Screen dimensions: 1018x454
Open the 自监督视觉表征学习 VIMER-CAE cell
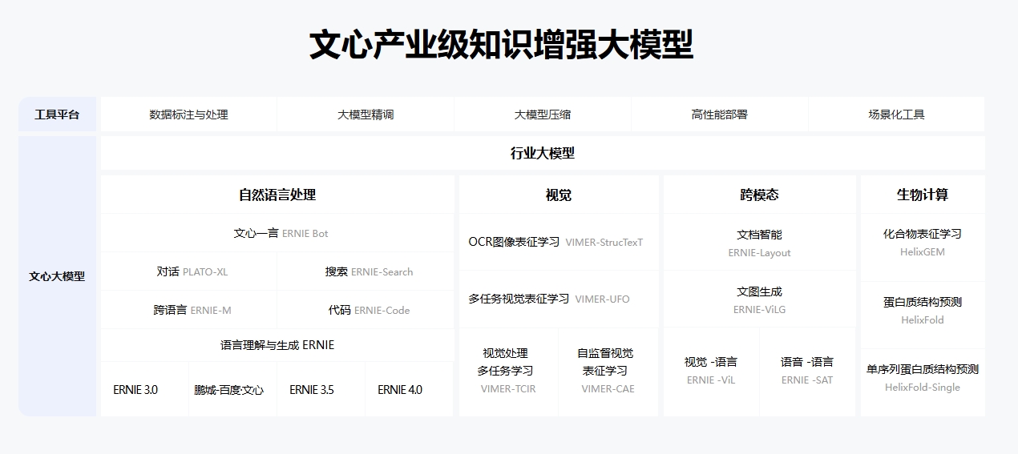pyautogui.click(x=608, y=372)
